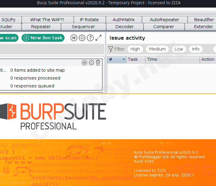The image size is (216, 186).
Task: Open the SQLiPy tab
Action: [11, 20]
